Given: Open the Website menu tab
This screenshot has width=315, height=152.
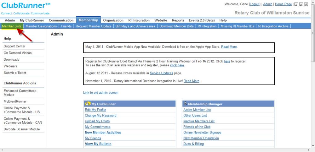Looking at the screenshot, I should coord(161,20).
